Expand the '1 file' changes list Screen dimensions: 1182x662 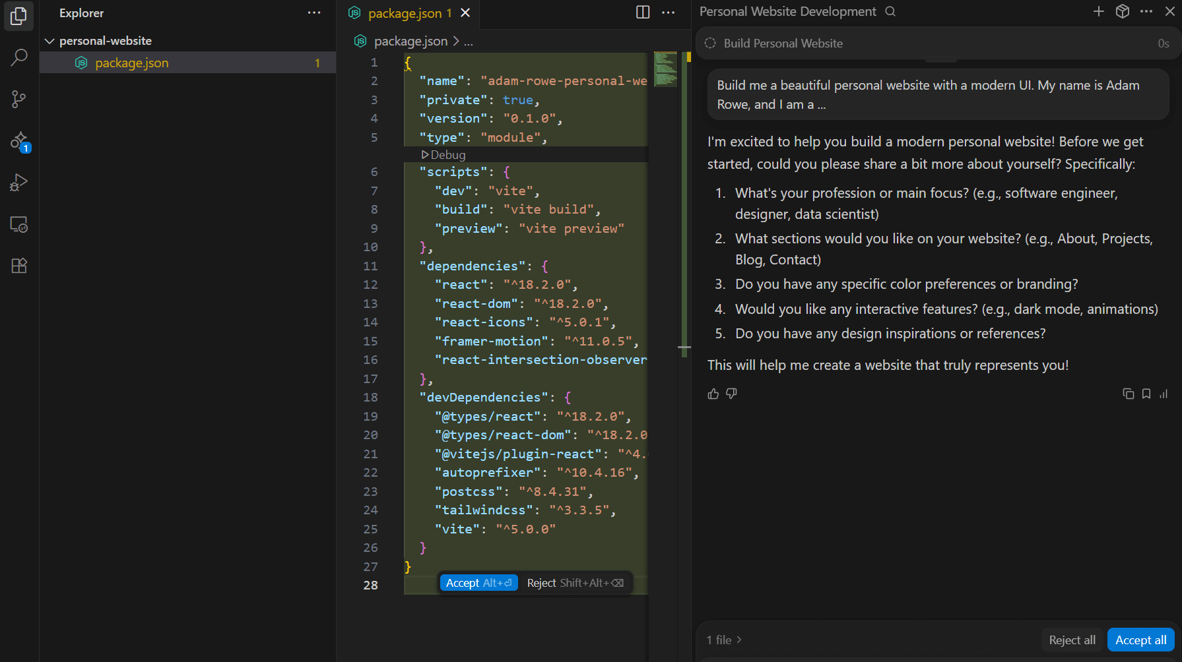tap(724, 640)
